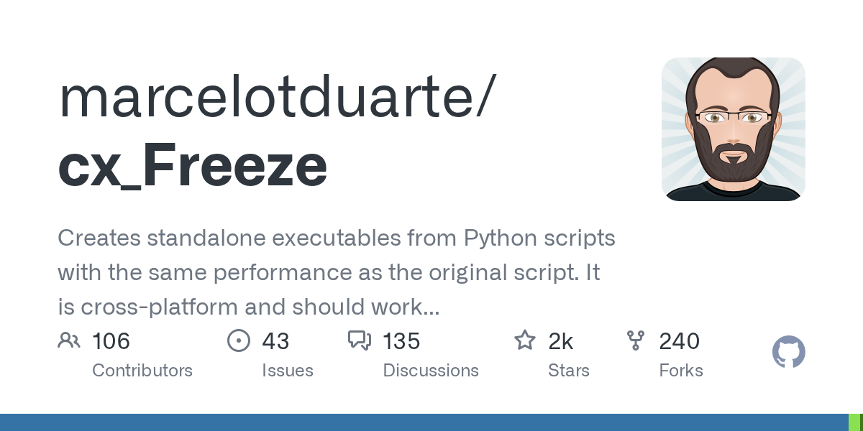Screen dimensions: 863x431
Task: Click the 135 discussions count
Action: pos(401,341)
